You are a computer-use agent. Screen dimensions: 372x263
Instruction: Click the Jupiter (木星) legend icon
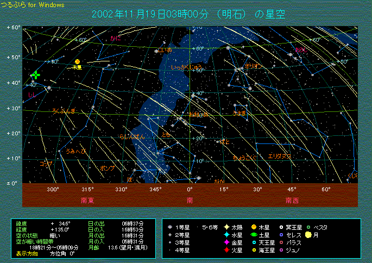tap(254, 227)
